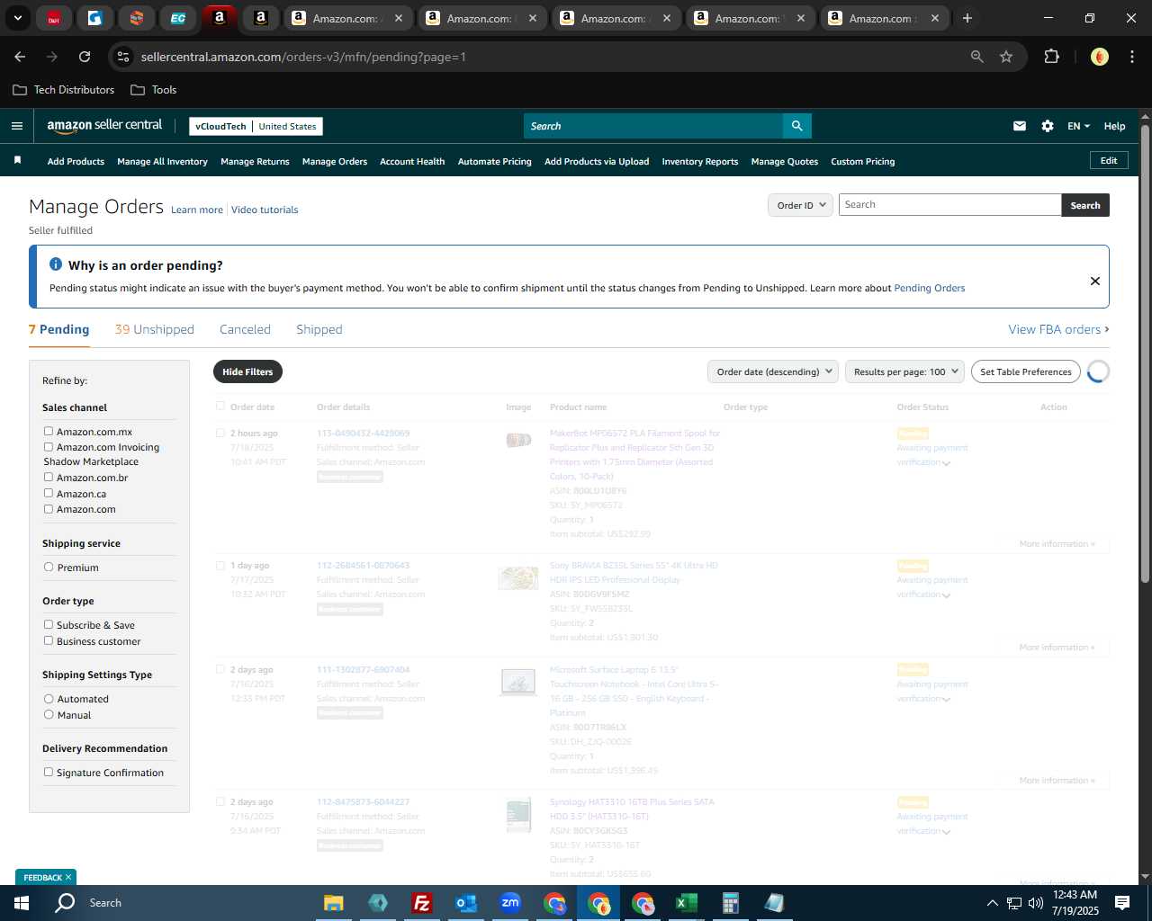Expand status details for order 111-1302877-6907404
1152x921 pixels.
pos(946,700)
